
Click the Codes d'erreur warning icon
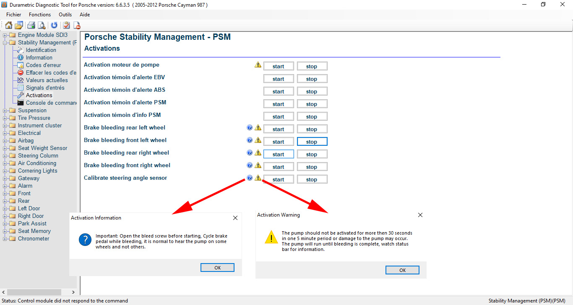coord(21,65)
